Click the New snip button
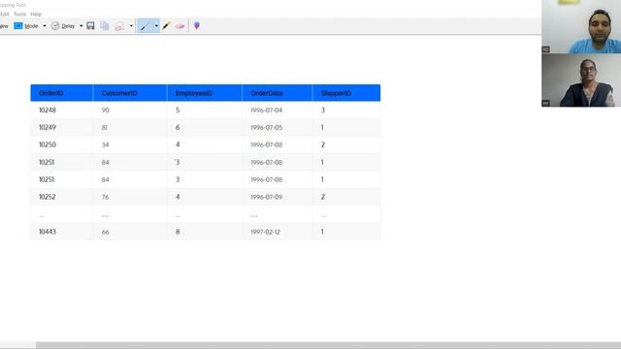621x349 pixels. (x=4, y=26)
